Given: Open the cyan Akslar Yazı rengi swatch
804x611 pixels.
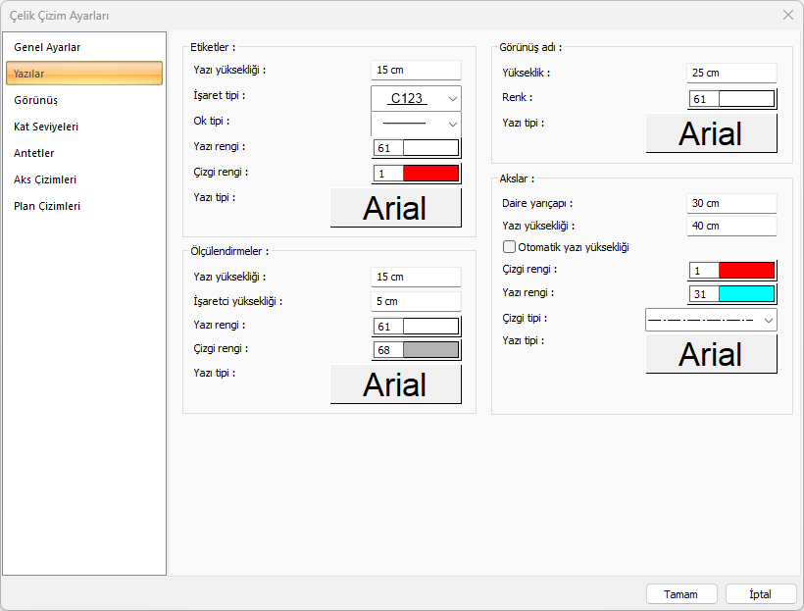Looking at the screenshot, I should (x=746, y=294).
